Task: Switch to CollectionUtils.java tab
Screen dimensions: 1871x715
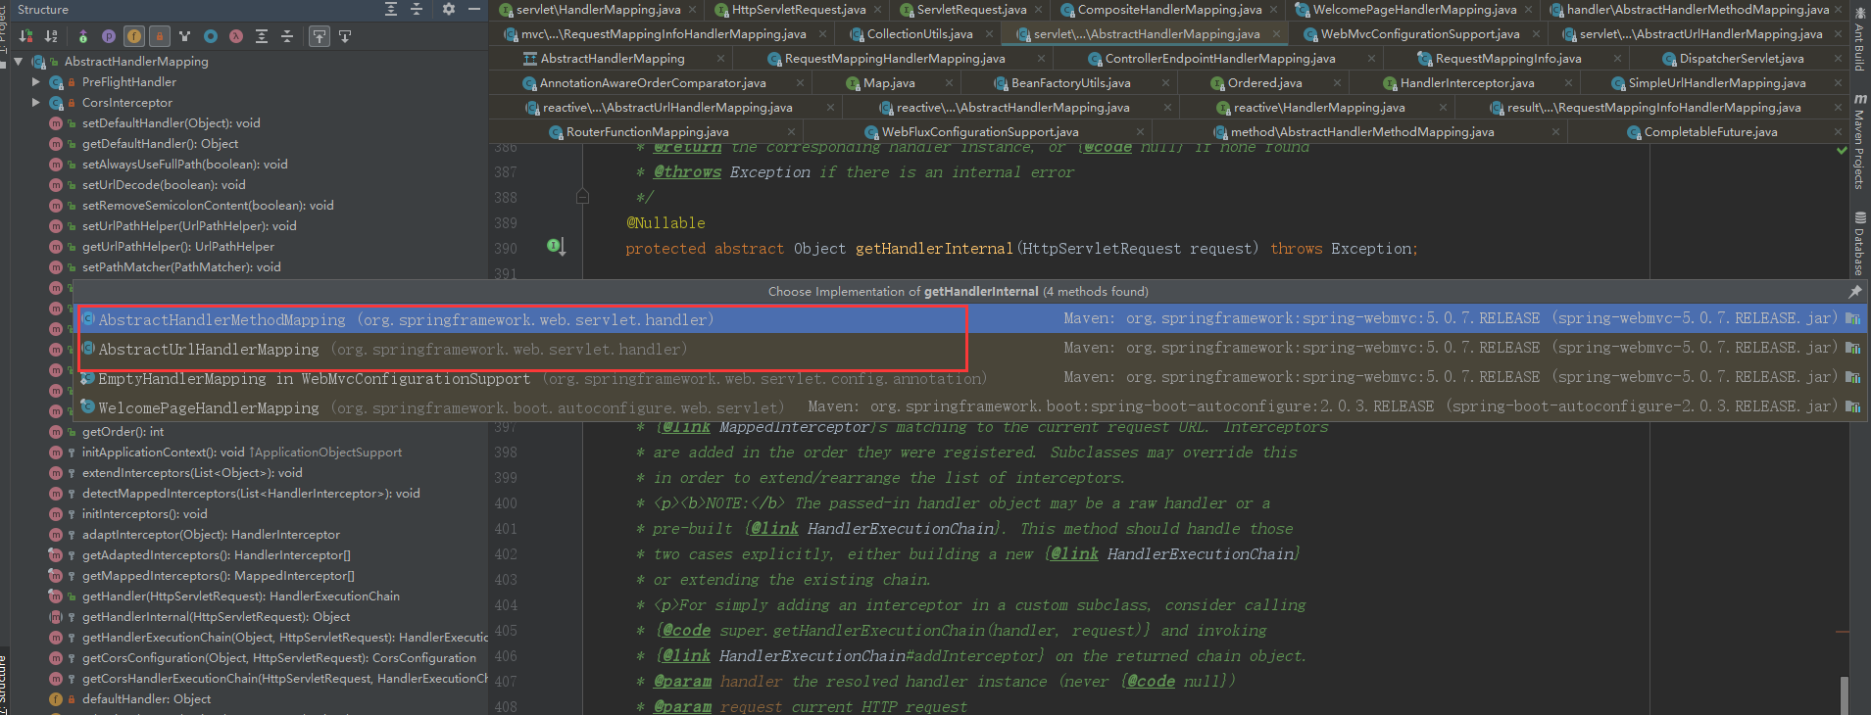Action: tap(919, 34)
